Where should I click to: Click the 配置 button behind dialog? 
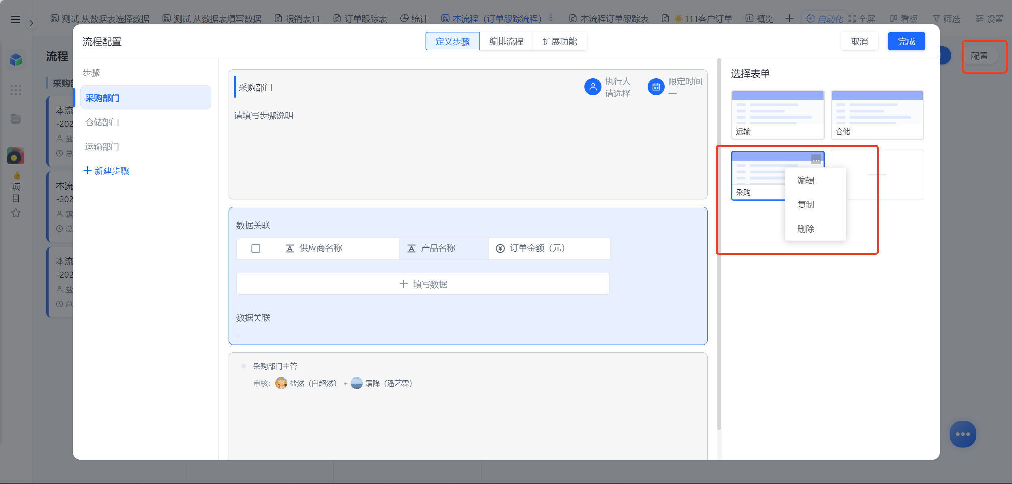pos(980,56)
